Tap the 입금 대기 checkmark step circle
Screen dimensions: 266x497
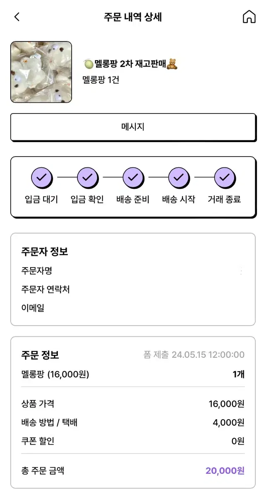point(41,178)
